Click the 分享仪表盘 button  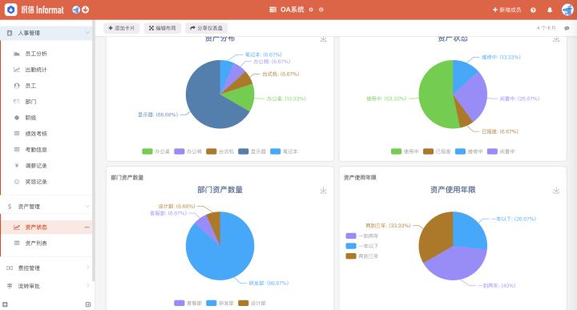point(207,28)
